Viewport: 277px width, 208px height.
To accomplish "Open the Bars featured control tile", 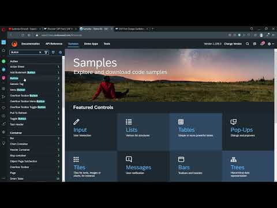I will point(196,166).
